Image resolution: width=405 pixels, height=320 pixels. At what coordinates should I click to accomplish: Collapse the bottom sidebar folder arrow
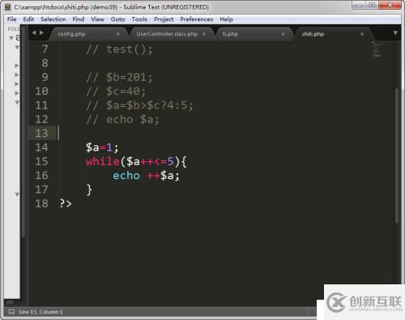point(17,194)
